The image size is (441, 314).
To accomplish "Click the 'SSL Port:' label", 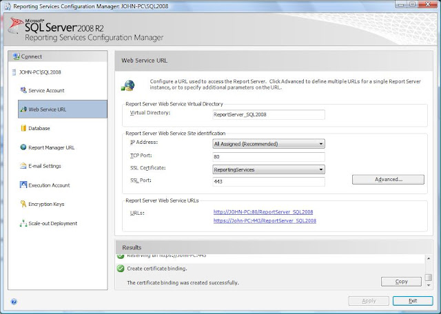I will [141, 180].
